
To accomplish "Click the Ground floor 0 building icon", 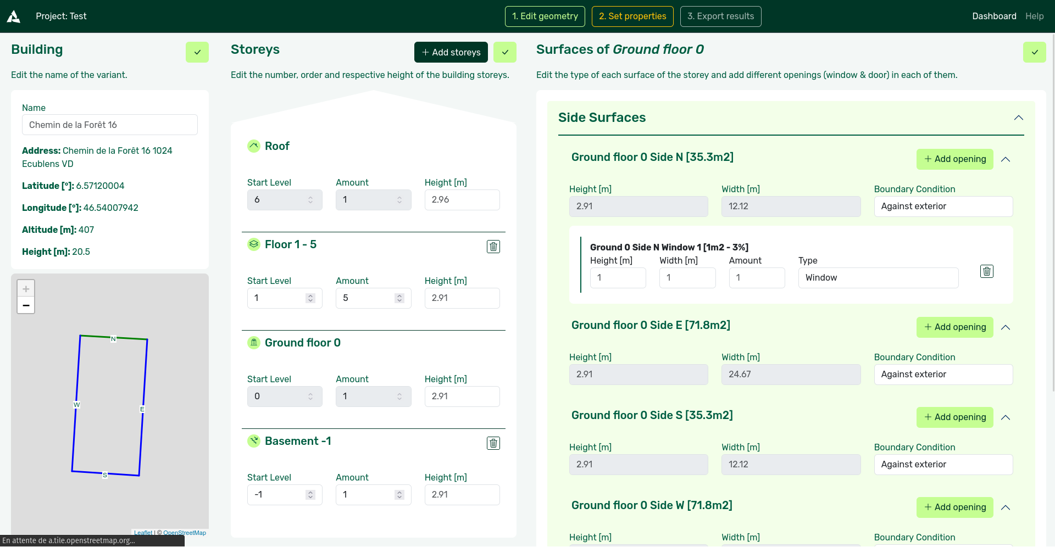I will pos(253,343).
